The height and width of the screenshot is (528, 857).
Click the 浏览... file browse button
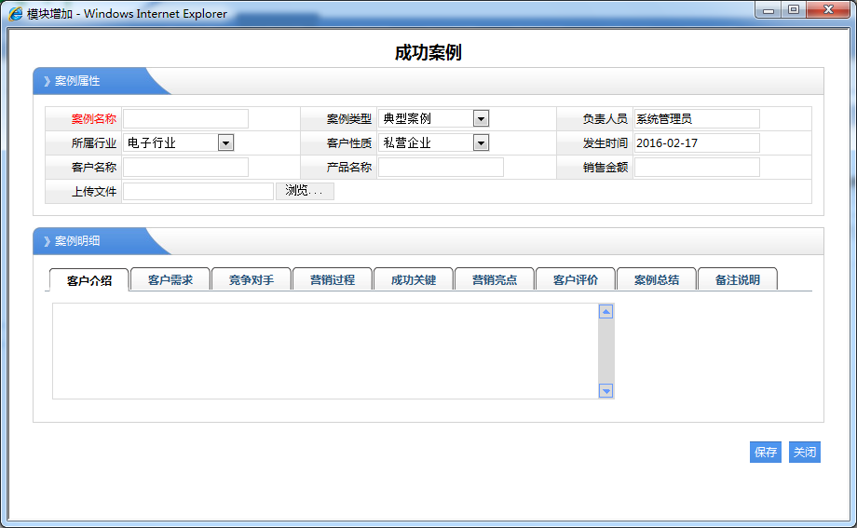305,191
